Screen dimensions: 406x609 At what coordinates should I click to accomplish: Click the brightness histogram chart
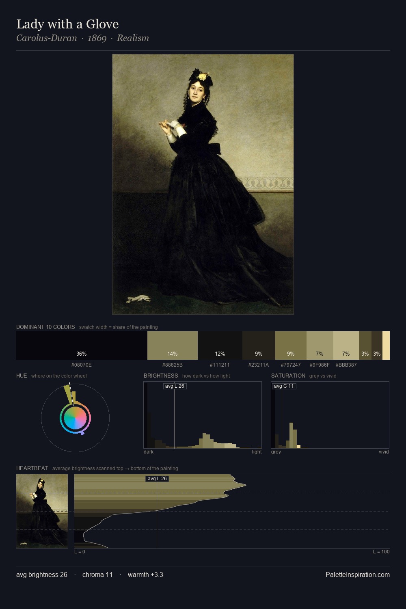click(x=203, y=415)
